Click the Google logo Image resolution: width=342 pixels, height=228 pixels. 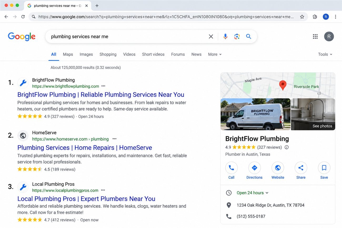pos(22,37)
